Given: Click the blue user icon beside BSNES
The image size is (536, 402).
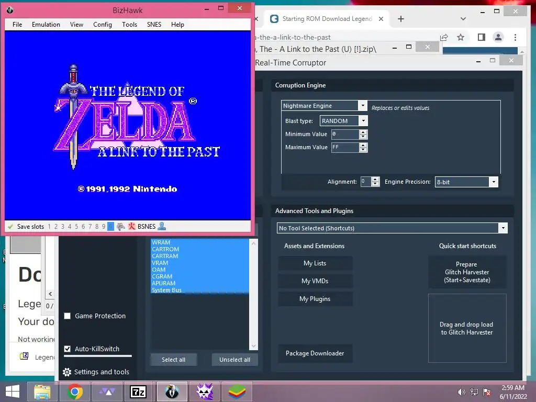Looking at the screenshot, I should point(162,226).
